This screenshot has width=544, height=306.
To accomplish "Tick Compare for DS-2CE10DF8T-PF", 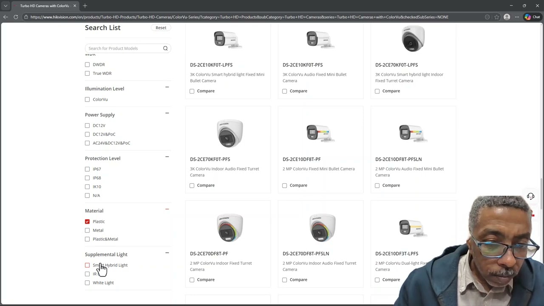I will coord(285,185).
